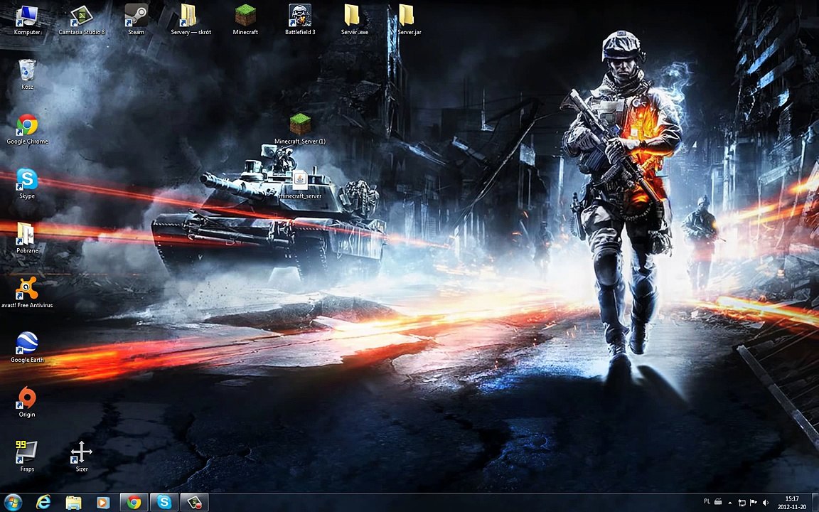Select the Skype desktop shortcut
Screen dimensions: 819x512
27,184
